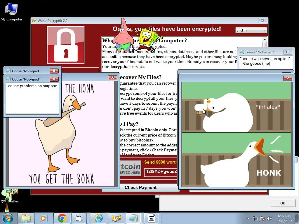This screenshot has width=299, height=224.
Task: Click the Wana Decrypt0r 2.0 title bar icon
Action: point(34,21)
